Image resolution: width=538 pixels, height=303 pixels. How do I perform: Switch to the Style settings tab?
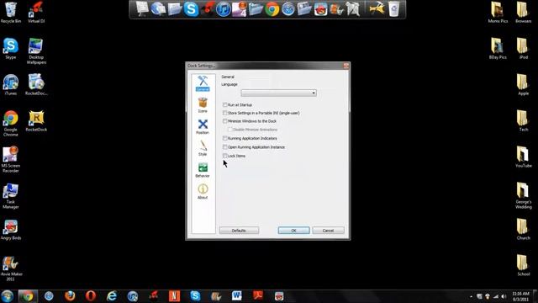click(x=203, y=148)
